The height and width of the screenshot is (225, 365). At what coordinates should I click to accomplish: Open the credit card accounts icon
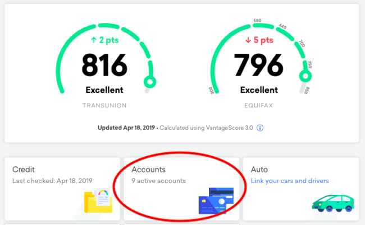coord(216,200)
